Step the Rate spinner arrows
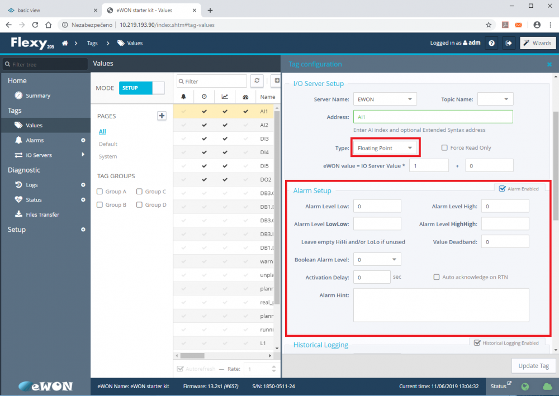Viewport: 559px width, 396px height. 274,369
